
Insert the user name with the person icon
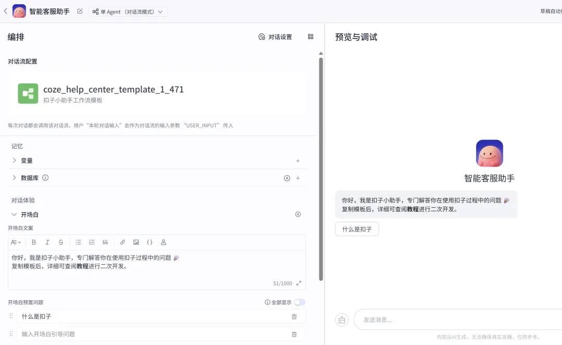[163, 242]
